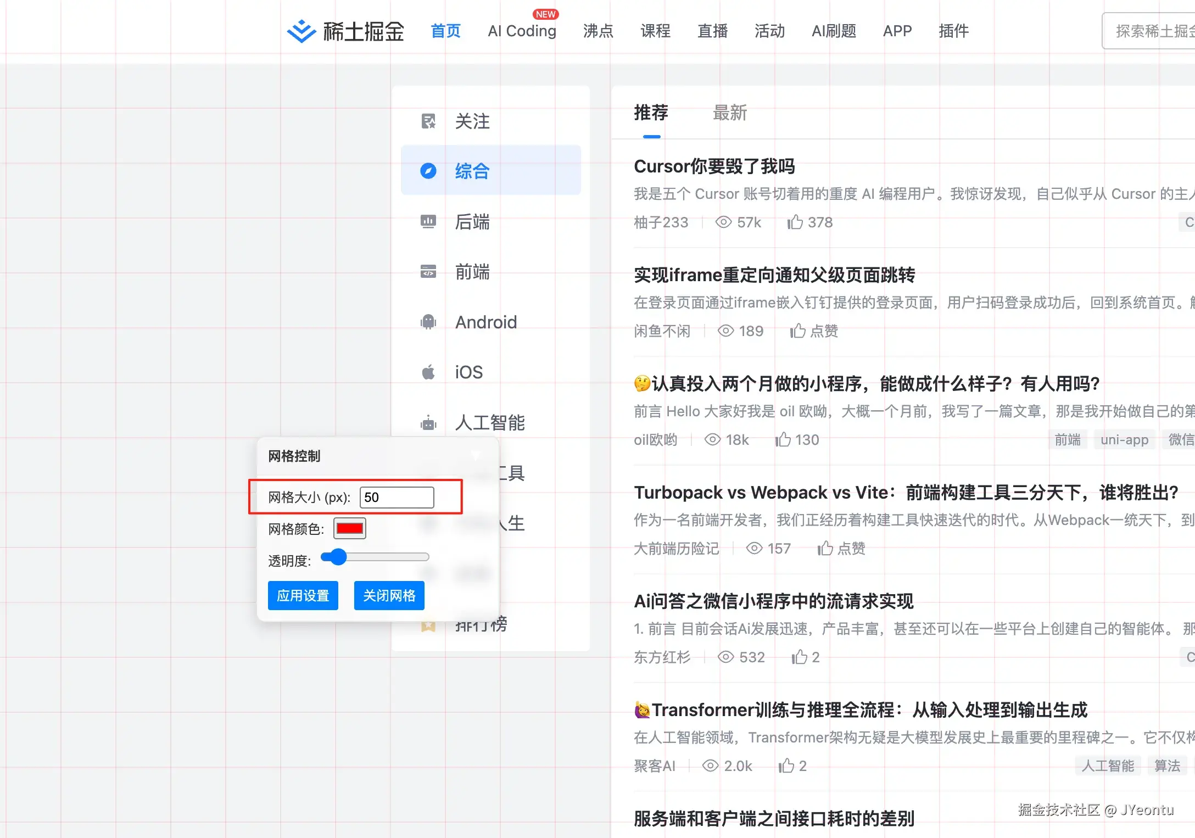Image resolution: width=1195 pixels, height=838 pixels.
Task: Click the 后端 category icon
Action: point(428,221)
